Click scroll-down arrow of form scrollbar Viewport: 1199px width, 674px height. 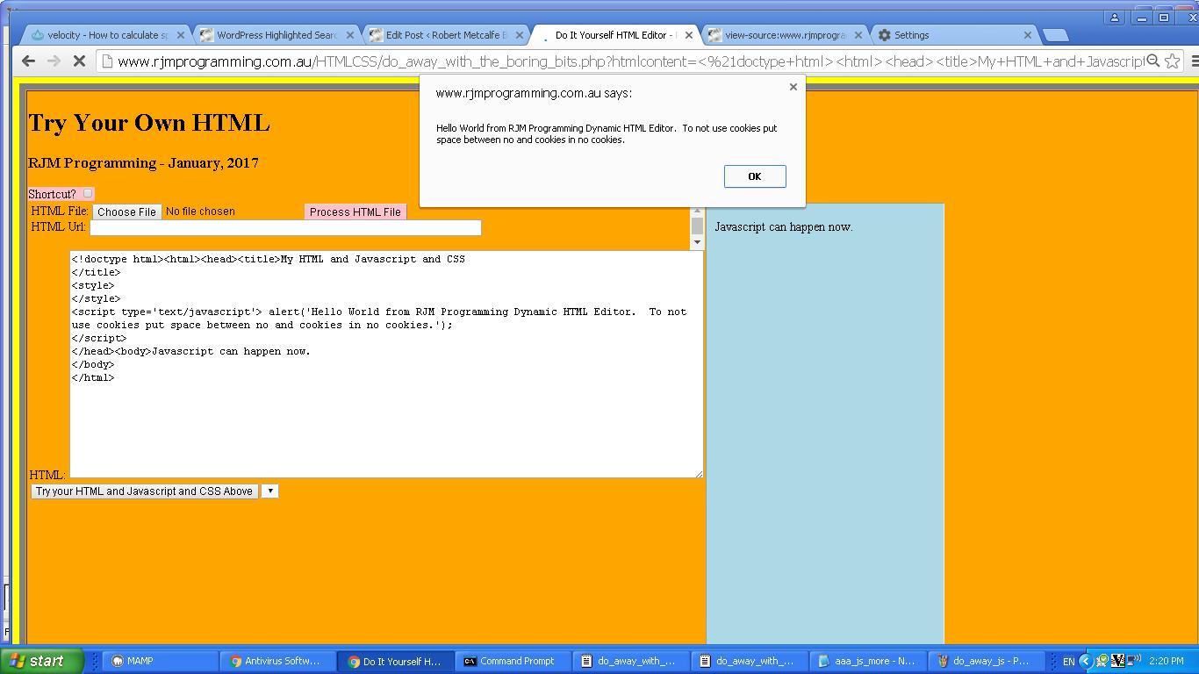pyautogui.click(x=697, y=242)
